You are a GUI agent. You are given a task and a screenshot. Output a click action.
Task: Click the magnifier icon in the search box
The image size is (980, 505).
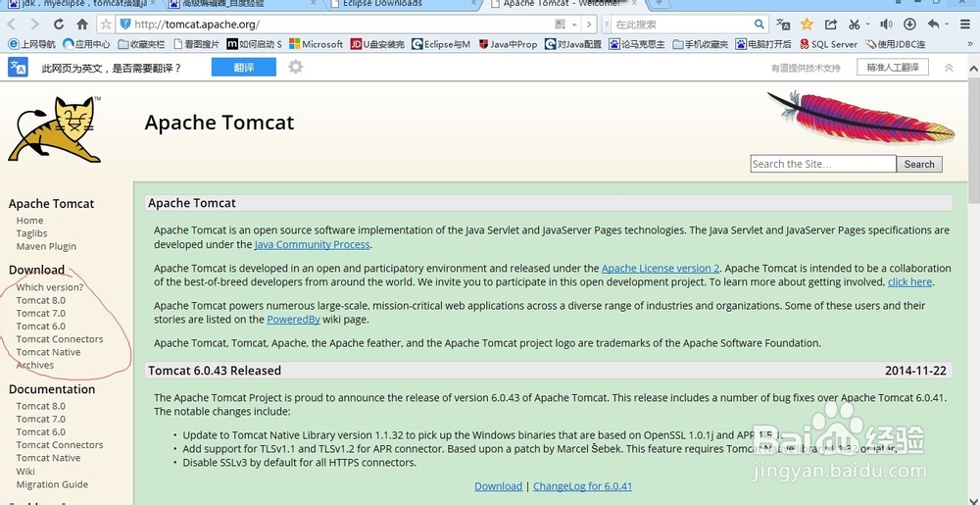(759, 25)
